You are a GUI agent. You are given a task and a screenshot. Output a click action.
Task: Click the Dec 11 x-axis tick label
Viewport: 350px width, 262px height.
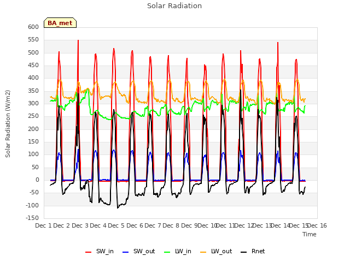(x=226, y=225)
